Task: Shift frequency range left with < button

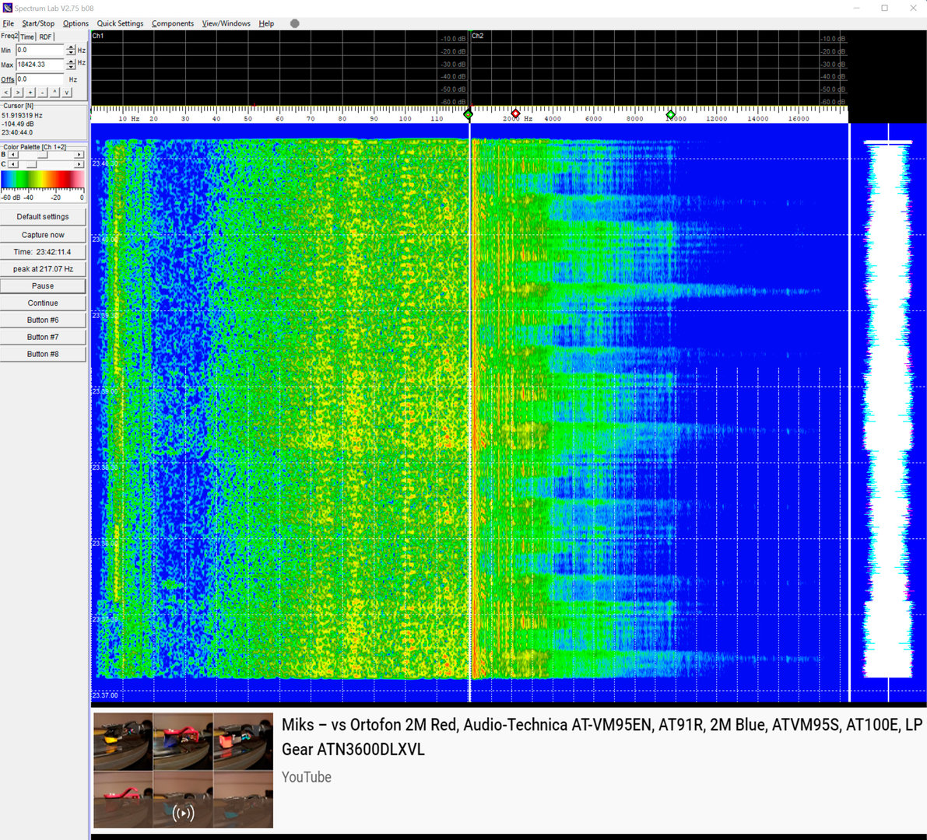Action: [6, 92]
